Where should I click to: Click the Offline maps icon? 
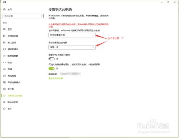[x=4, y=76]
